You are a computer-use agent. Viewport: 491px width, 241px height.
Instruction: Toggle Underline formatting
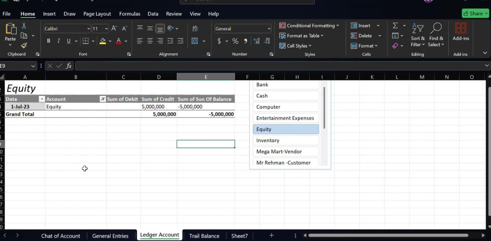coord(68,41)
